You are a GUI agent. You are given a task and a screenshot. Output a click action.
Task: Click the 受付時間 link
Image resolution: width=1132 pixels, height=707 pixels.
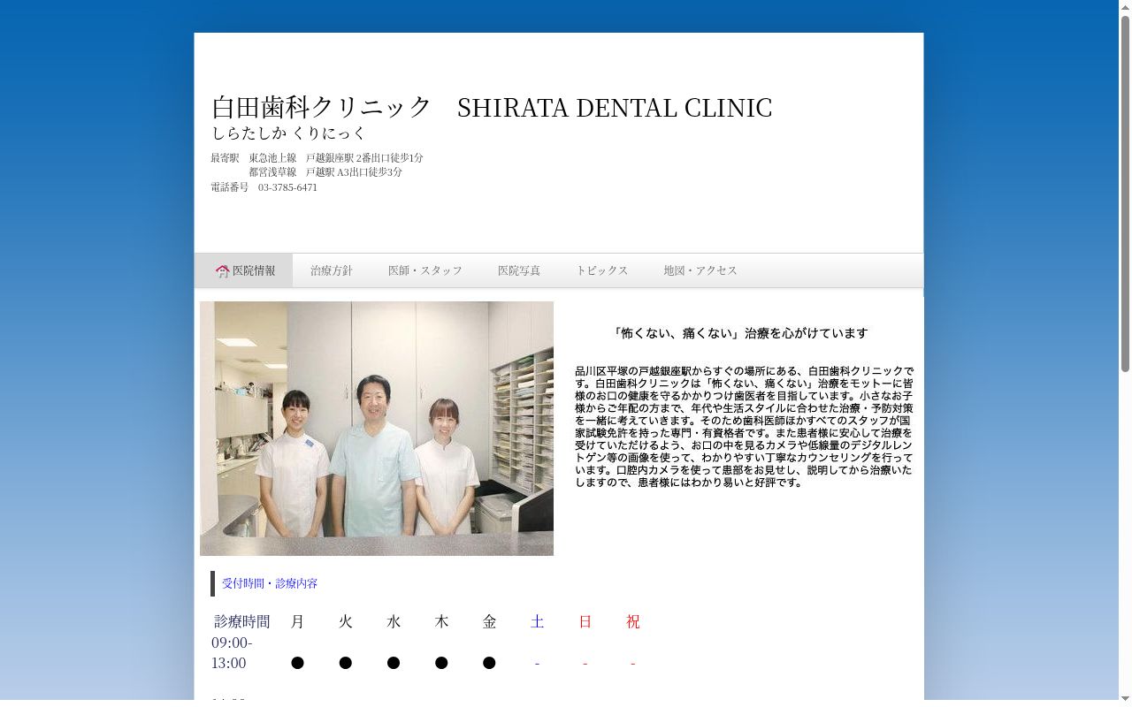(x=243, y=583)
